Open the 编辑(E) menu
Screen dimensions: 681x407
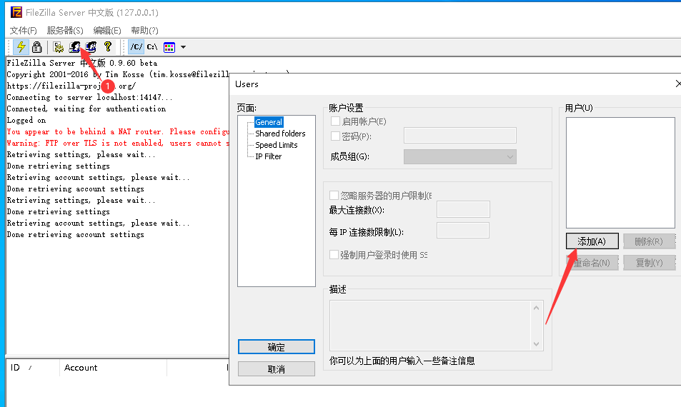click(x=107, y=31)
